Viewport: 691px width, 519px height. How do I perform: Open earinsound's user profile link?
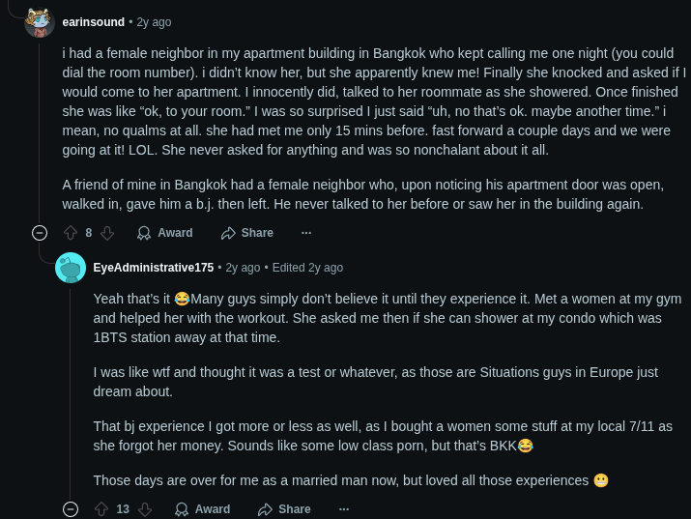tap(94, 22)
